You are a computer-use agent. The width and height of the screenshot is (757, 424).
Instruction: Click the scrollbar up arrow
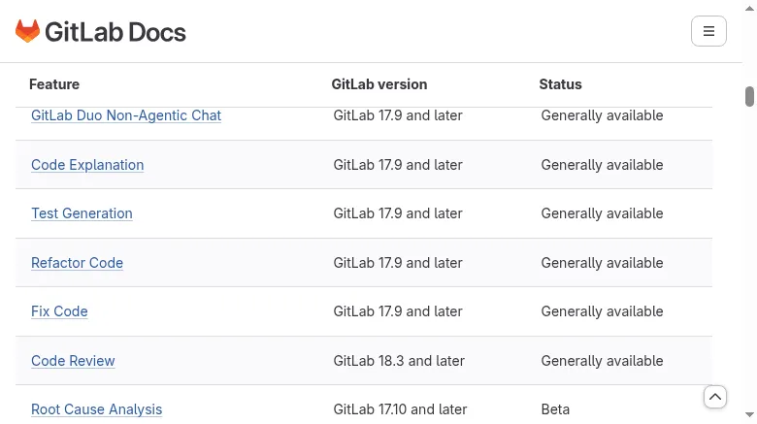(749, 8)
